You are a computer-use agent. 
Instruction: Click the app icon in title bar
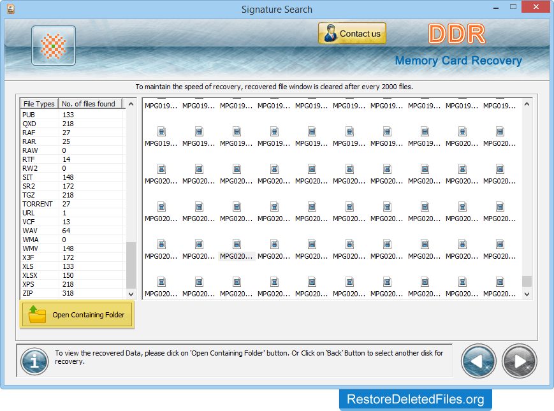pyautogui.click(x=11, y=9)
